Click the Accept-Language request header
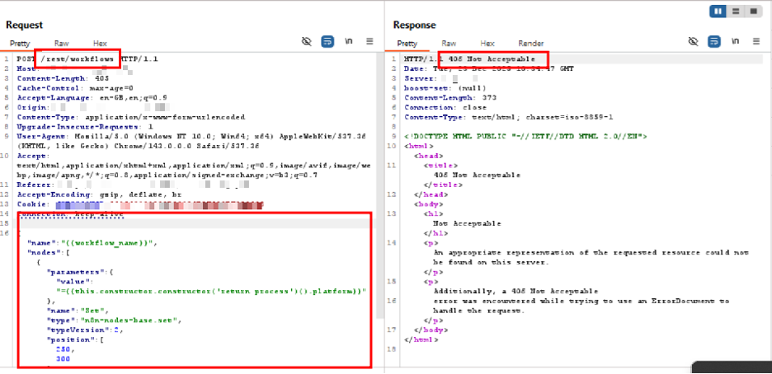The image size is (772, 374). click(92, 98)
